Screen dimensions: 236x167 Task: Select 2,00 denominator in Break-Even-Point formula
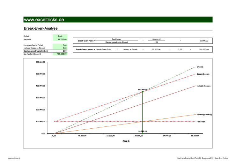pyautogui.click(x=156, y=42)
